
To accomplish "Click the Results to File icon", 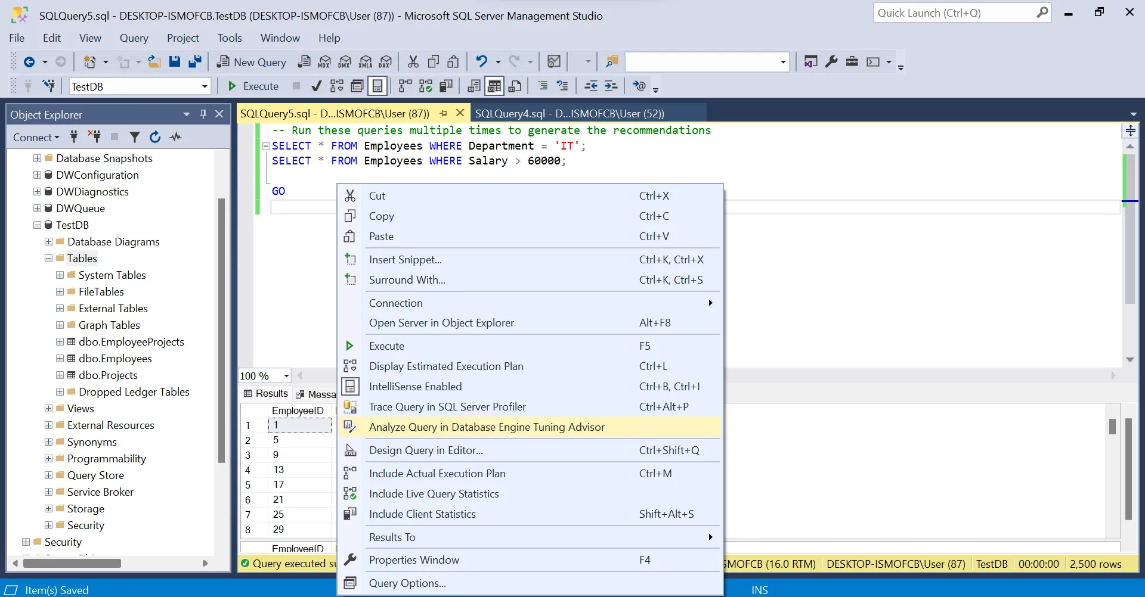I will (x=515, y=86).
